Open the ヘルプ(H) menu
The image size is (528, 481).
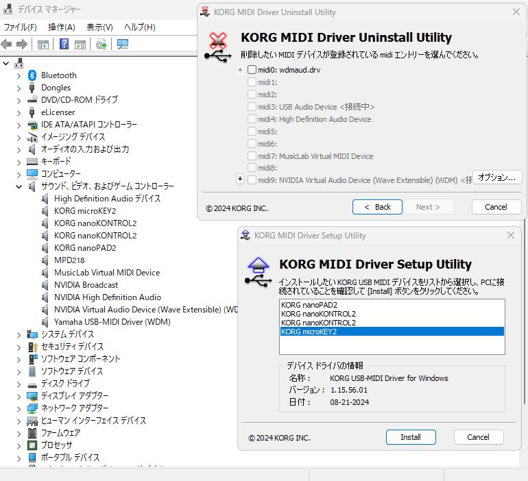coord(140,27)
